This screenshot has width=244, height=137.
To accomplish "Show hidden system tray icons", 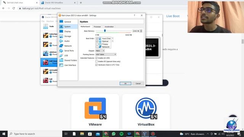I will 208,134.
